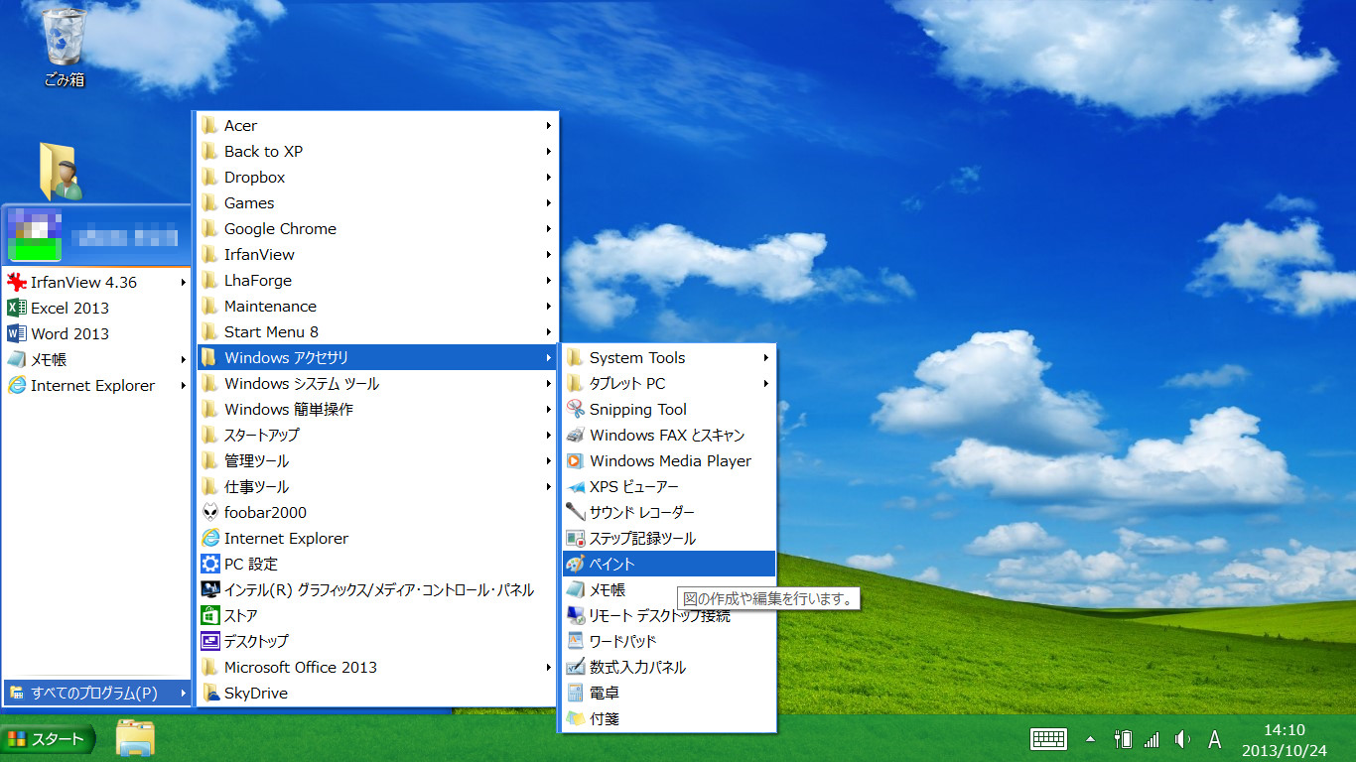Open Microsoft Office 2013 folder
Screen dimensions: 1356x762
(377, 667)
